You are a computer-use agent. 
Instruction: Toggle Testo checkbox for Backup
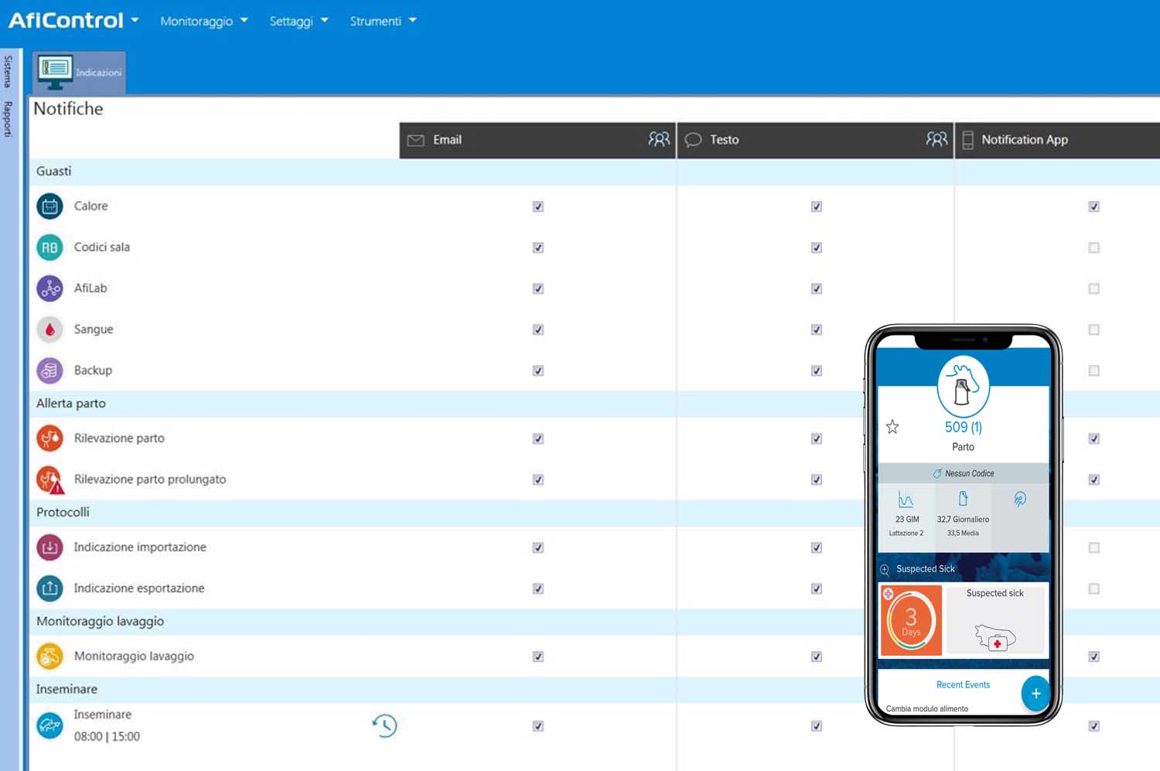click(816, 370)
